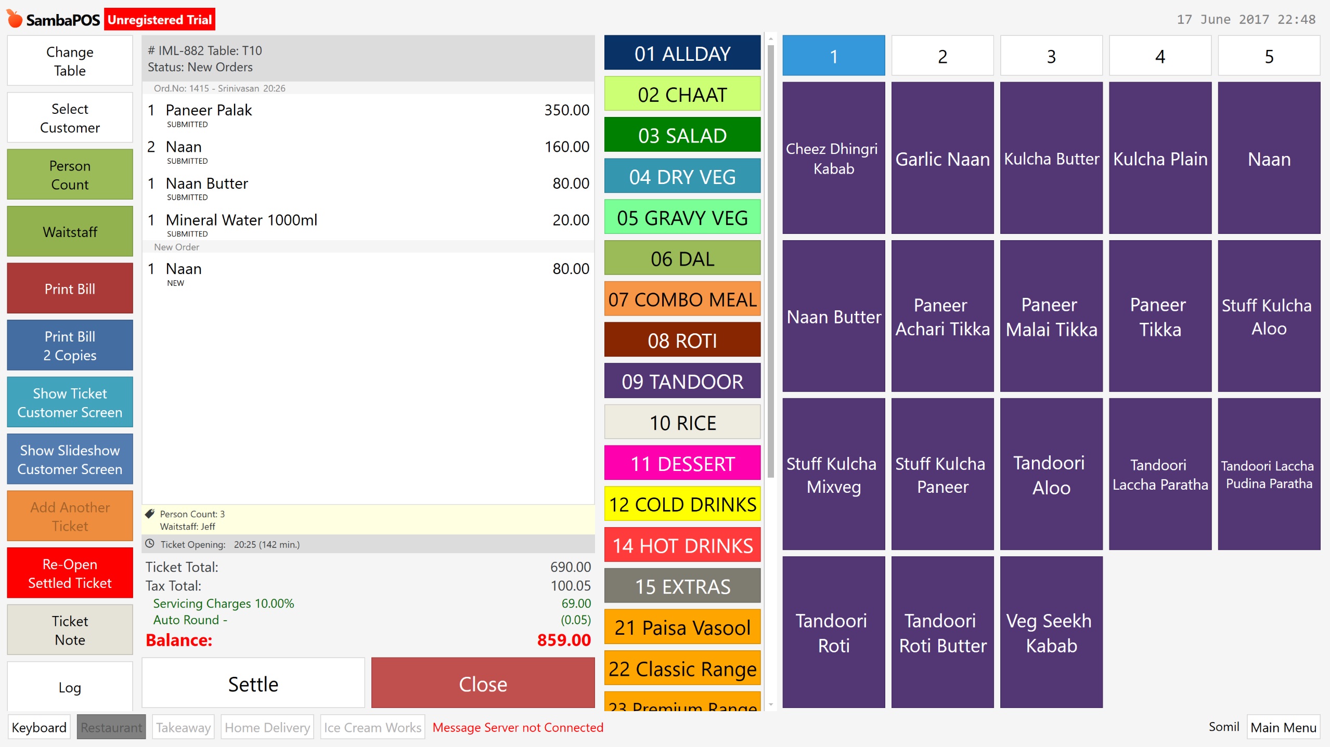Print bill in 2 copies

pyautogui.click(x=69, y=345)
